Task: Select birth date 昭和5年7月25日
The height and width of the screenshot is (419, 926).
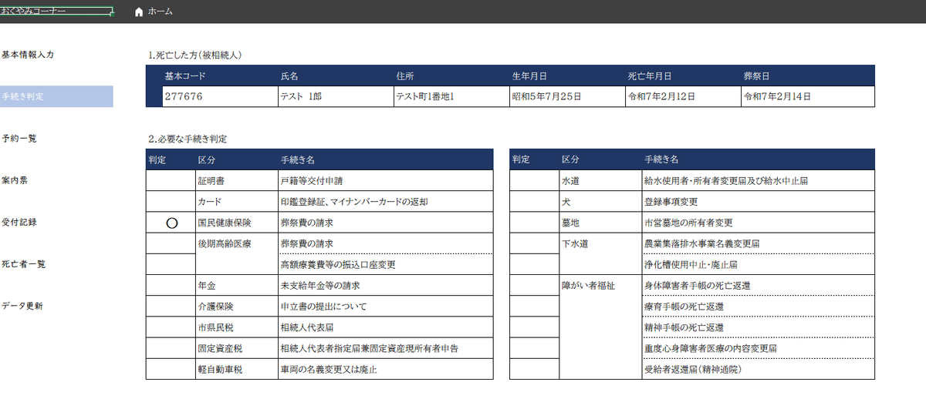Action: (566, 96)
